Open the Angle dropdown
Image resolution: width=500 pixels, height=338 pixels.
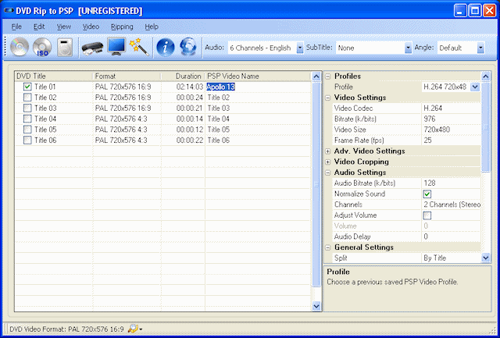coord(480,48)
